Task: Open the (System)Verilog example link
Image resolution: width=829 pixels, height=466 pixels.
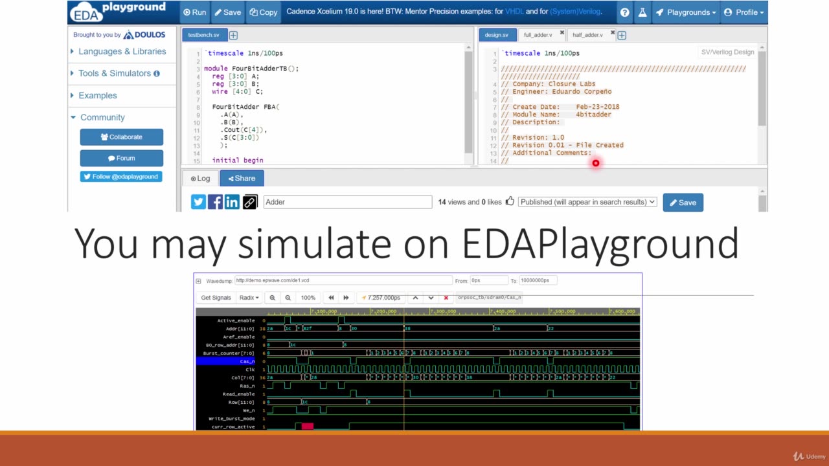Action: tap(575, 12)
